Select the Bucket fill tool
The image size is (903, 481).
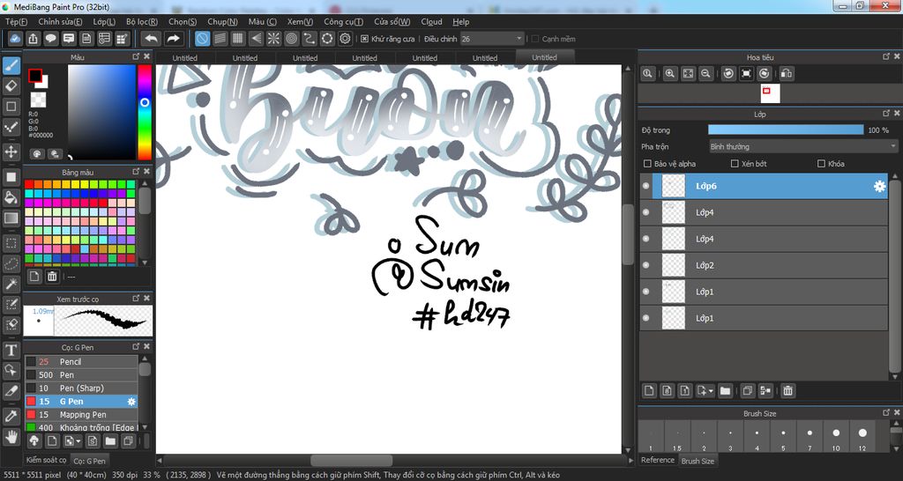11,198
